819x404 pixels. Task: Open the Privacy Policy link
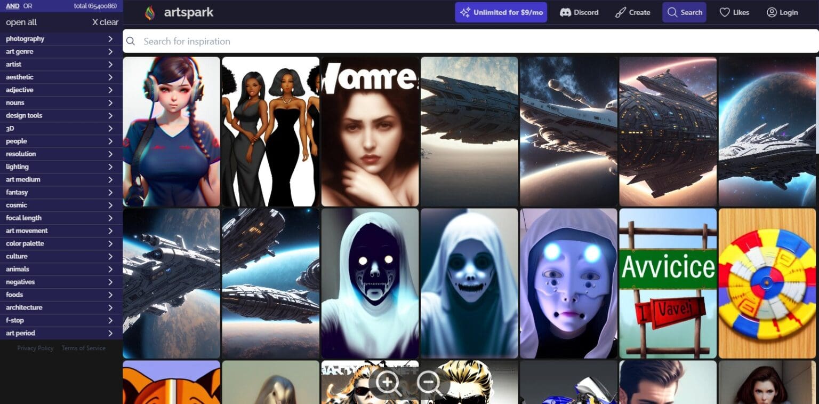pyautogui.click(x=35, y=348)
